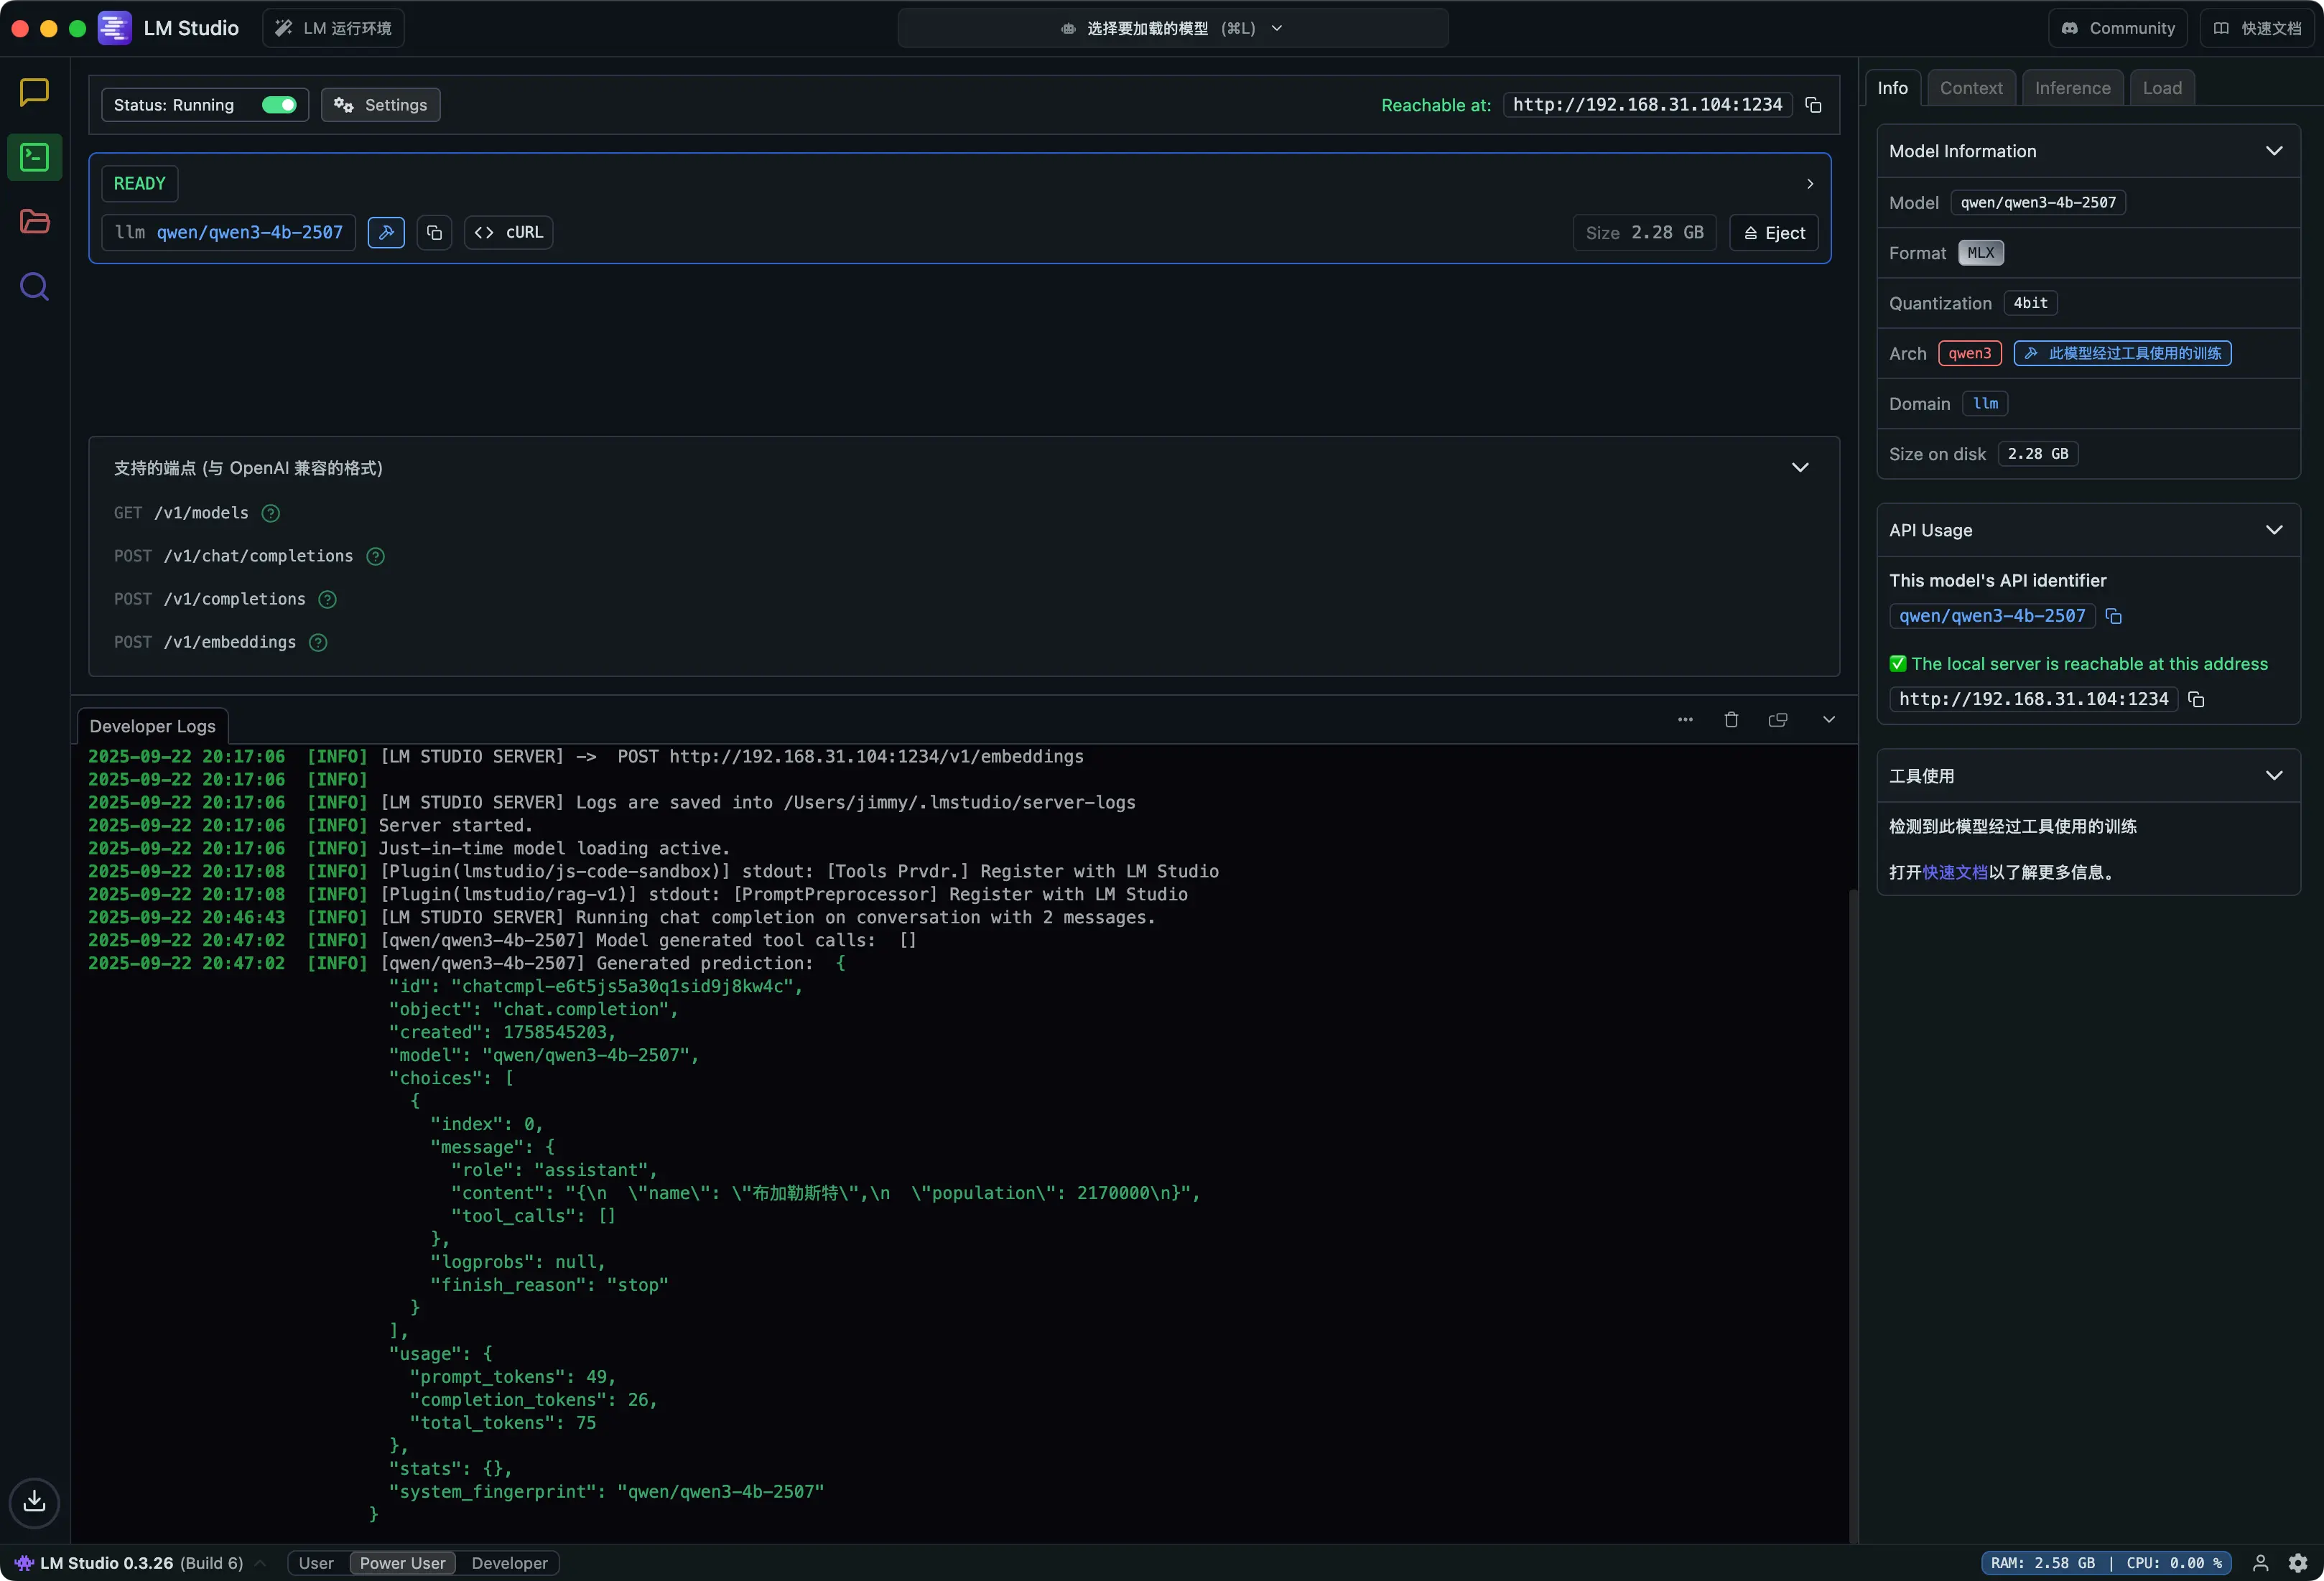Clear developer logs with trash icon
The width and height of the screenshot is (2324, 1581).
[1731, 720]
